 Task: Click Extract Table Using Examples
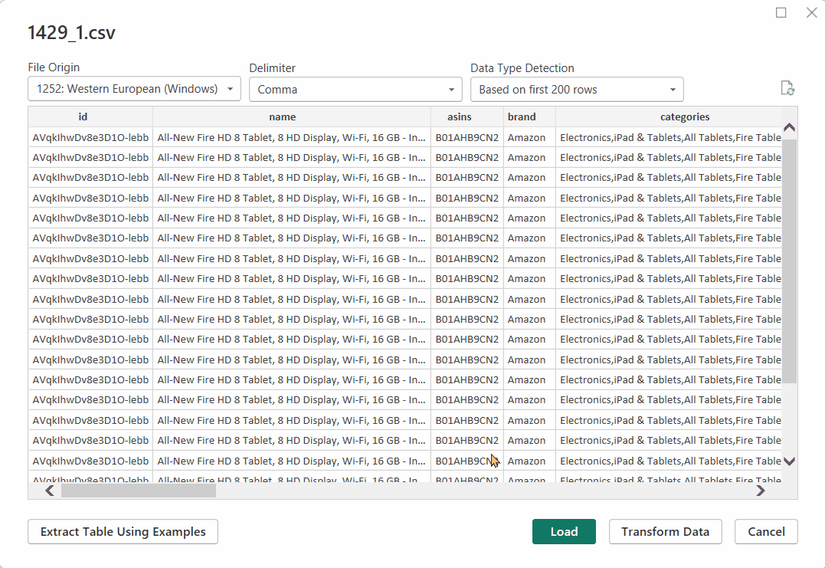123,532
